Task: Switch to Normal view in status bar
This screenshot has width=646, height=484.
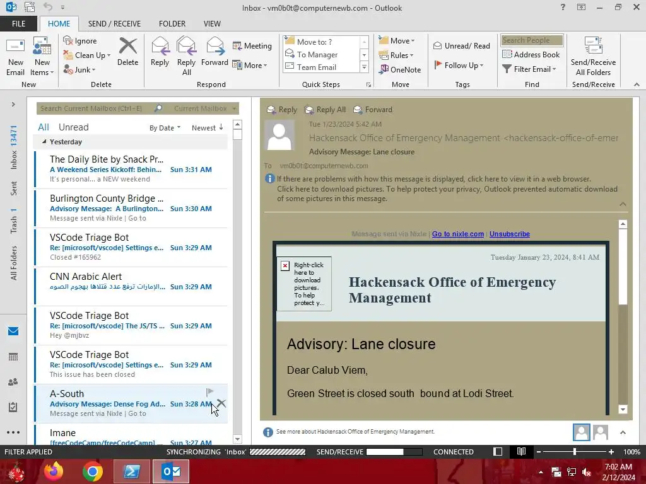Action: 498,451
